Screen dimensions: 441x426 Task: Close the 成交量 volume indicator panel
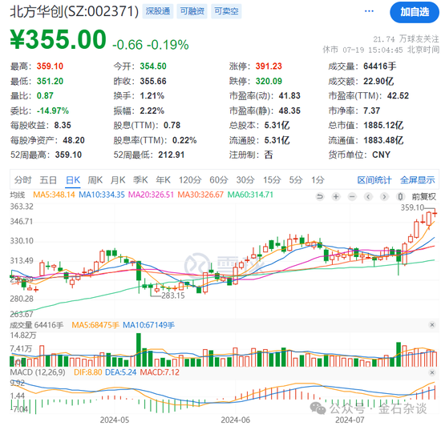[432, 325]
